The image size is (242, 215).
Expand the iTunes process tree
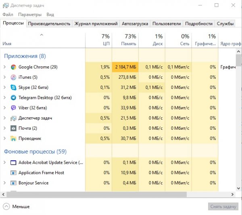pos(4,77)
